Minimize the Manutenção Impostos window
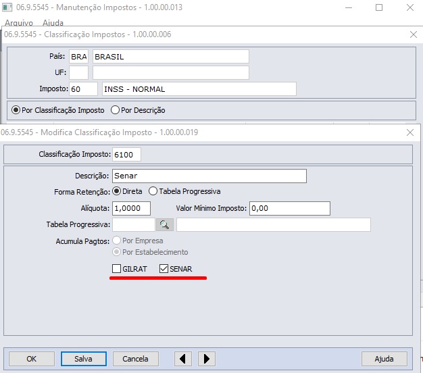The image size is (423, 373). tap(349, 7)
